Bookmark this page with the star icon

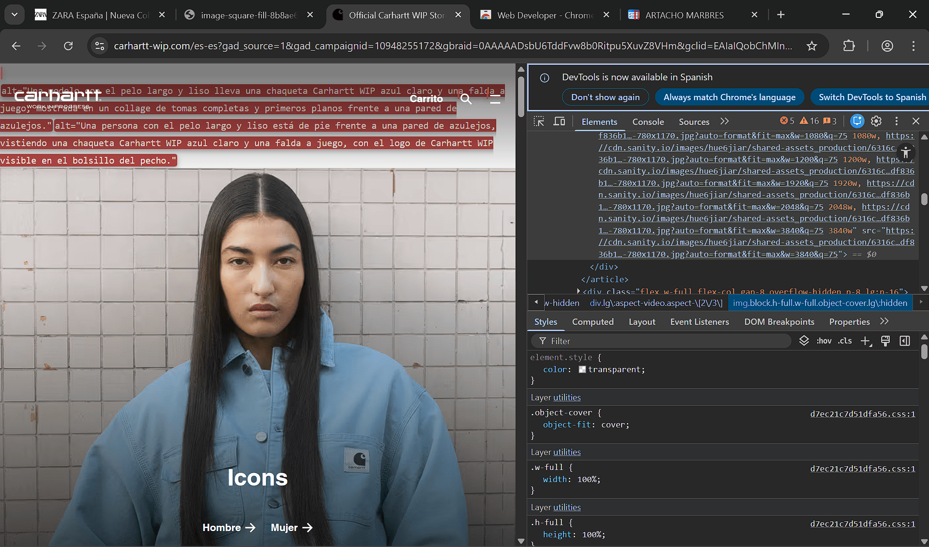(x=812, y=46)
